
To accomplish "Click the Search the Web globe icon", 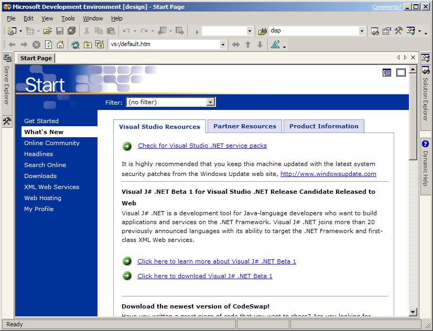I will click(75, 45).
